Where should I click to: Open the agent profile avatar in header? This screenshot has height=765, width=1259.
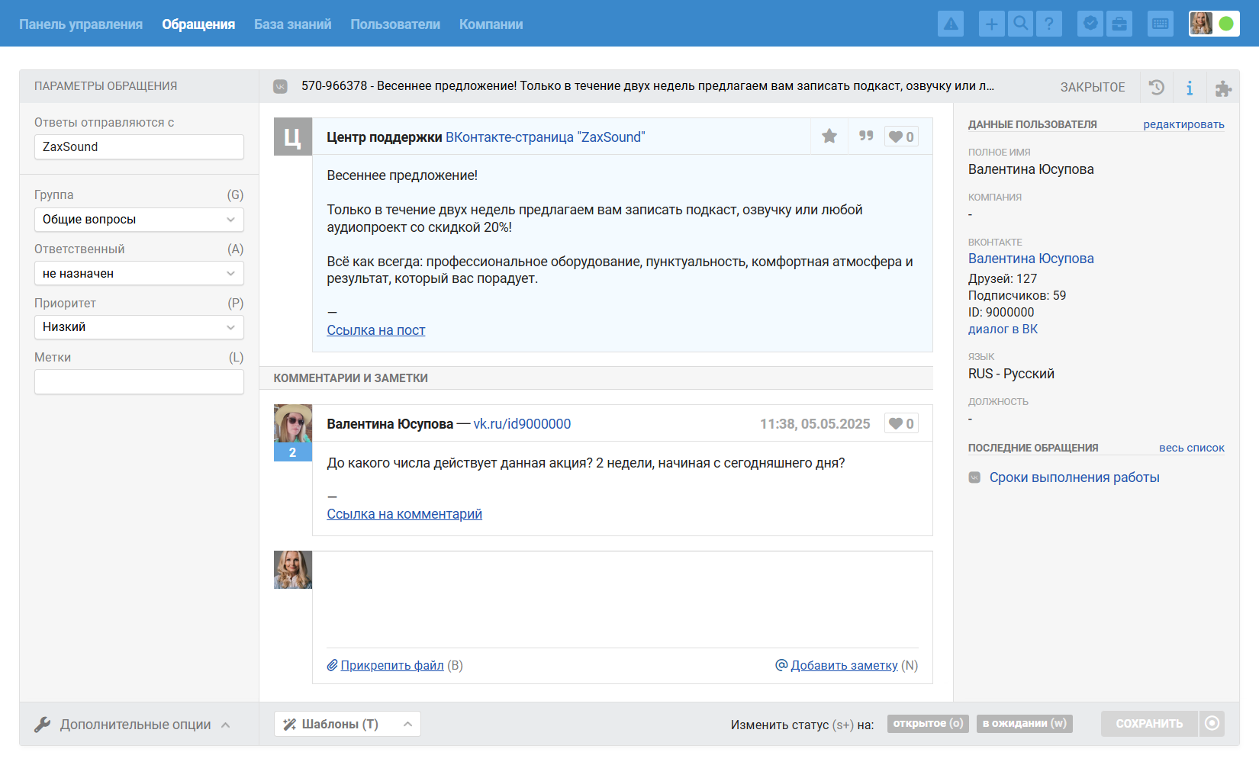point(1201,24)
